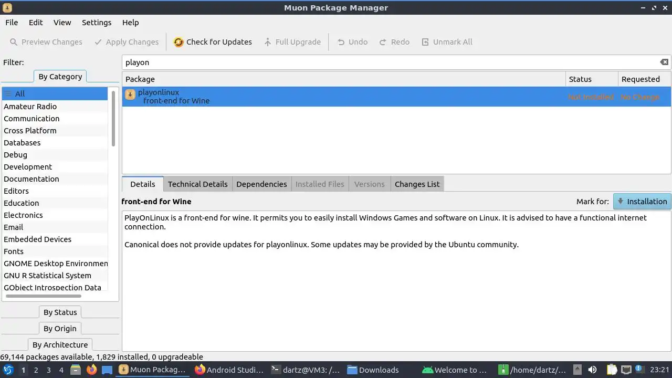The image size is (672, 378).
Task: Open the View menu
Action: click(62, 23)
